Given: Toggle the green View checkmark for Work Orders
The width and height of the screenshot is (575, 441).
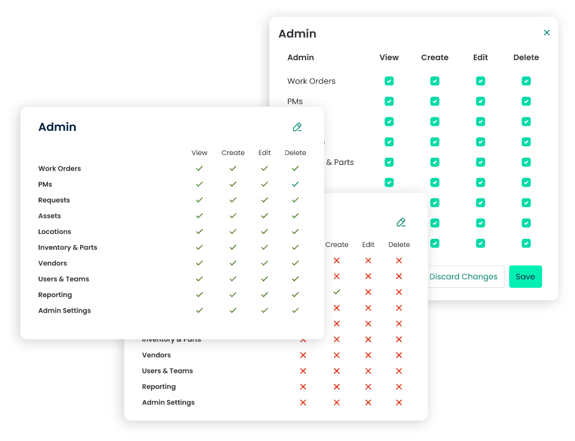Looking at the screenshot, I should pos(199,168).
